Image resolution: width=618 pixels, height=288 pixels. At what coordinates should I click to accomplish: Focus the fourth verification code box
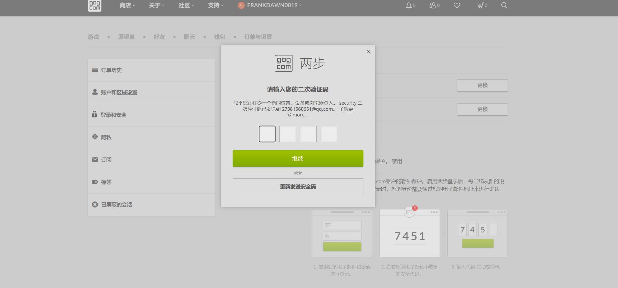pos(329,134)
